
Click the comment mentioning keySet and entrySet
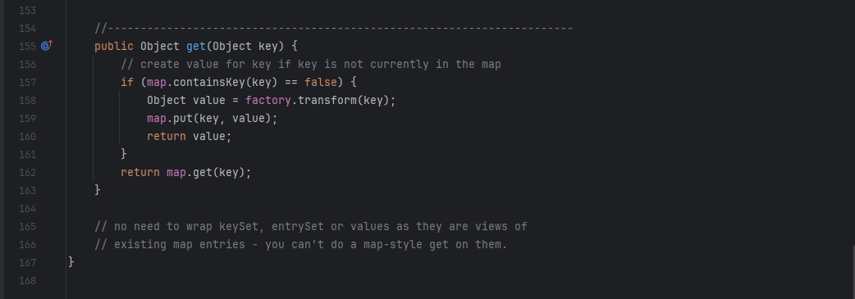[x=311, y=226]
